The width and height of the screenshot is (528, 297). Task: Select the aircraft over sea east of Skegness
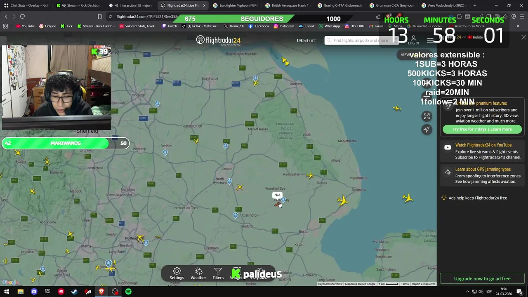tap(408, 198)
